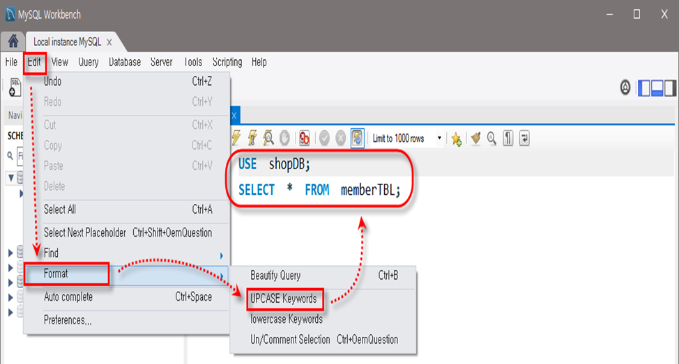
Task: Choose Paste in the Edit menu
Action: coord(126,166)
